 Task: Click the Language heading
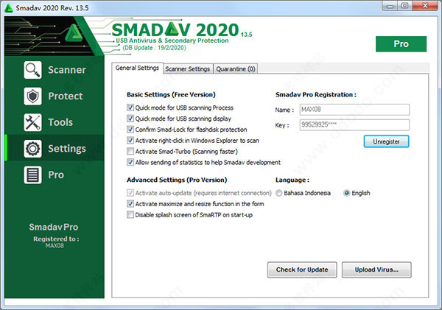point(292,180)
